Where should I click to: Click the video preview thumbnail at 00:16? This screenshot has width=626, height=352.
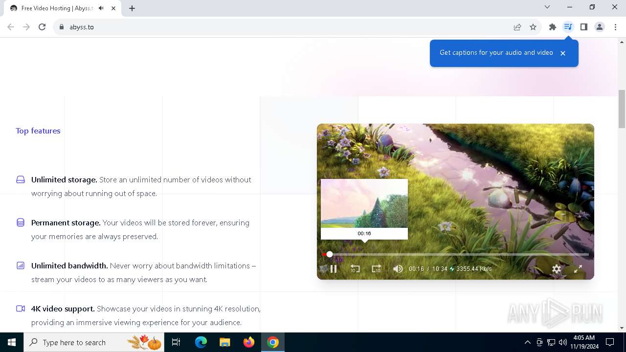click(x=364, y=203)
